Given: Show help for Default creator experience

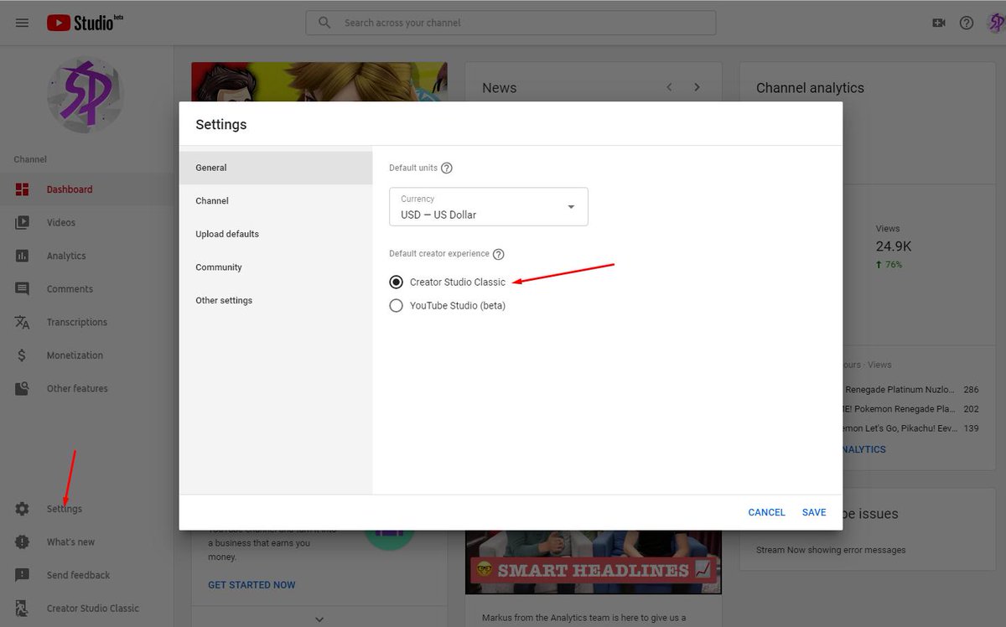Looking at the screenshot, I should 498,254.
